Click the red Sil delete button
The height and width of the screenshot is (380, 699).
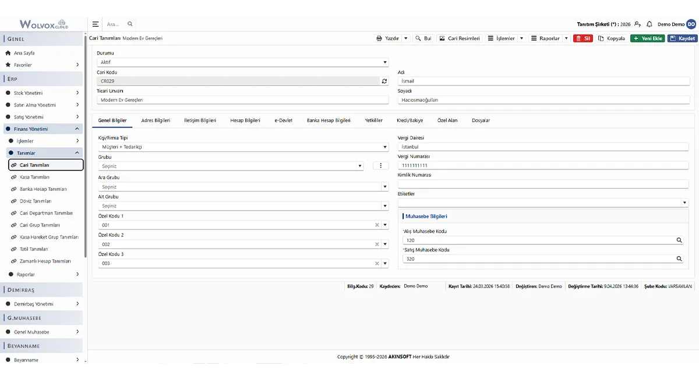tap(583, 38)
